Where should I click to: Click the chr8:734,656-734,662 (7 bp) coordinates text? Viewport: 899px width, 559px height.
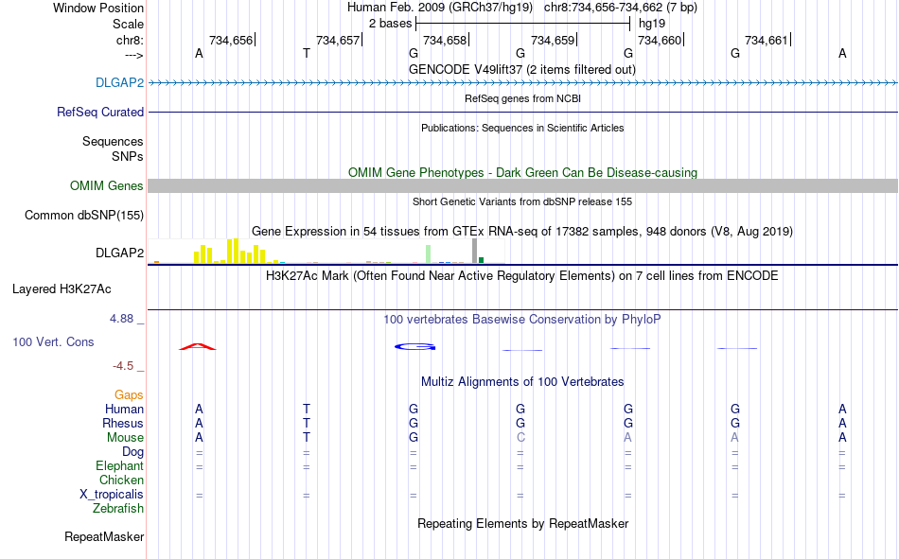click(x=621, y=8)
